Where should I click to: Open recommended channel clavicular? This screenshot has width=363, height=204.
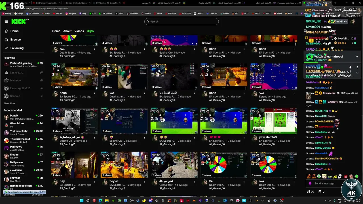pos(23,172)
